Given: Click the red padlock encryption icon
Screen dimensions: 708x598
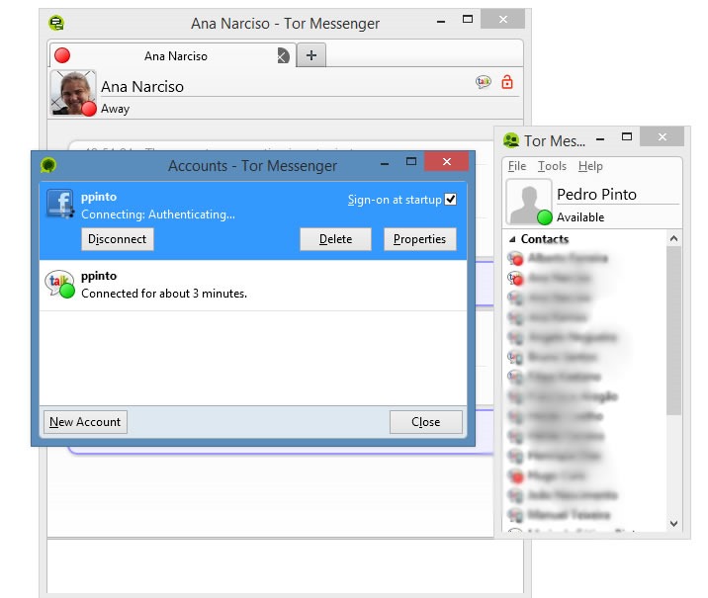Looking at the screenshot, I should coord(507,83).
